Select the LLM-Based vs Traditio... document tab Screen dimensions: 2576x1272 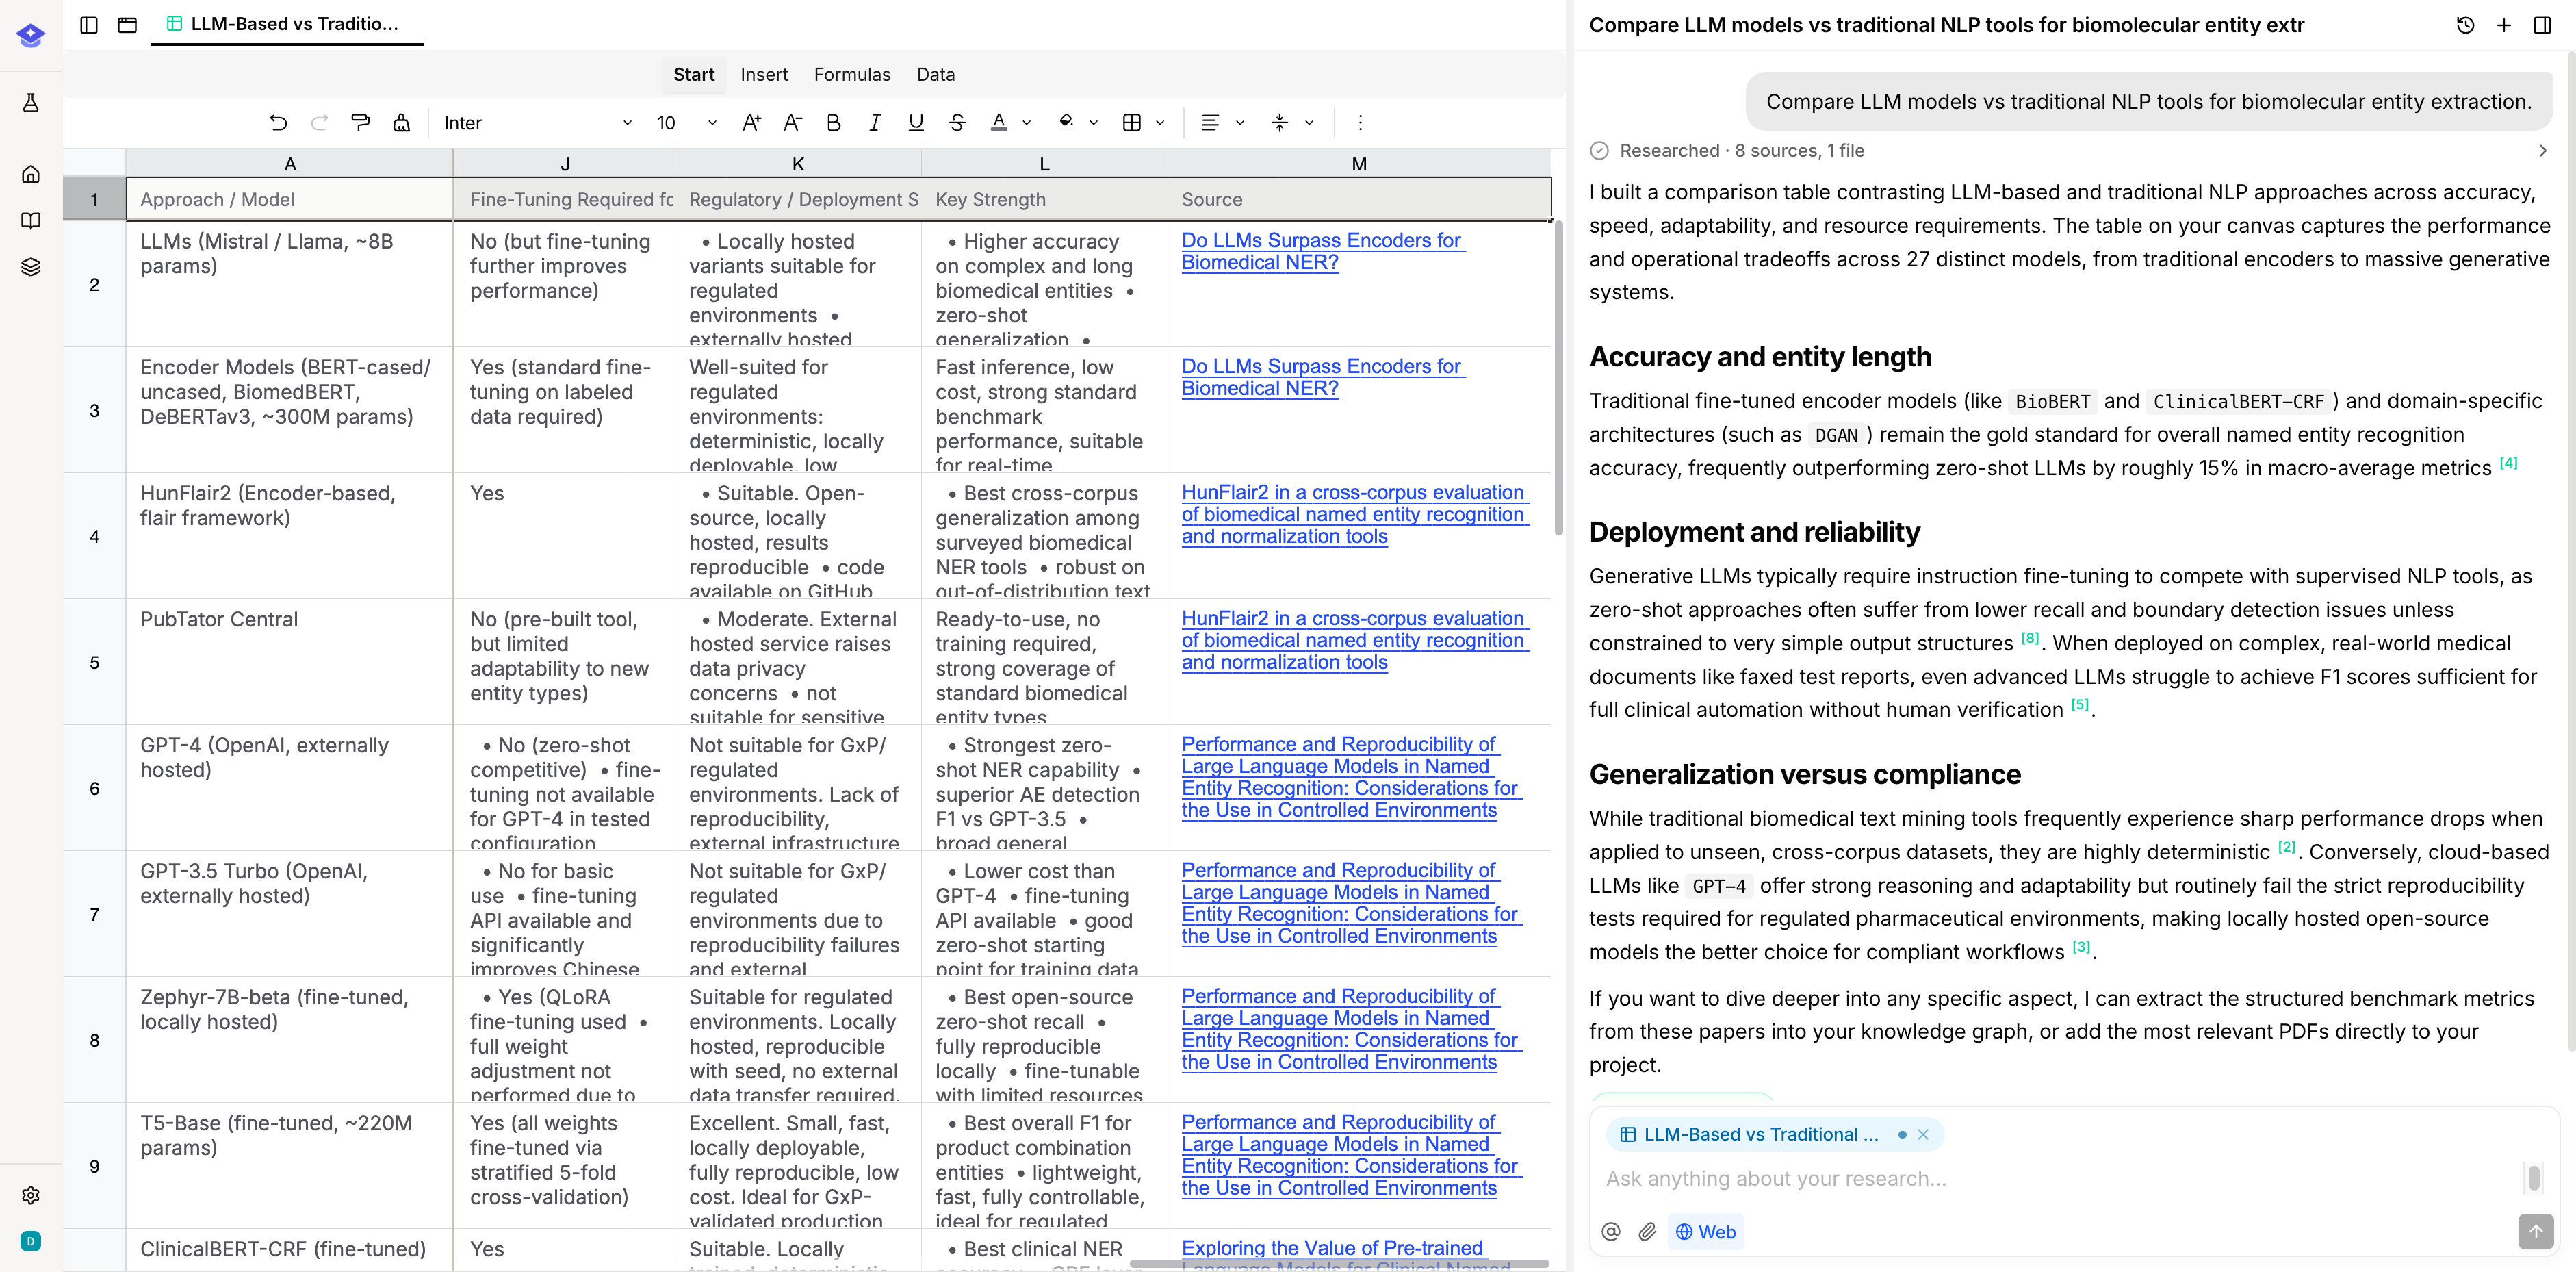286,24
